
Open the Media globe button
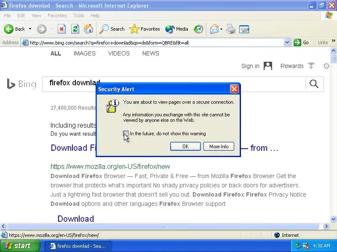coord(177,29)
